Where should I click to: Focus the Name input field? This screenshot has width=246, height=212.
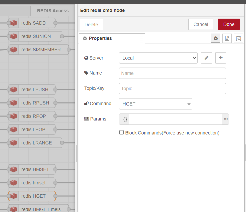coord(172,73)
